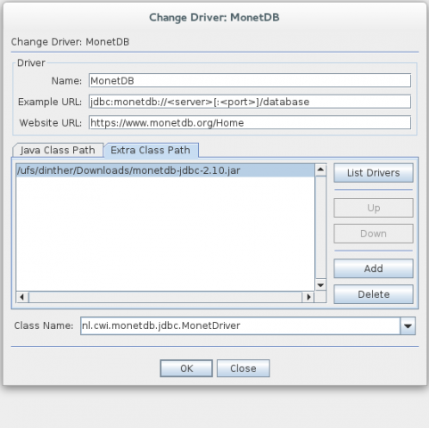Click the Delete button
The image size is (429, 428).
(374, 294)
